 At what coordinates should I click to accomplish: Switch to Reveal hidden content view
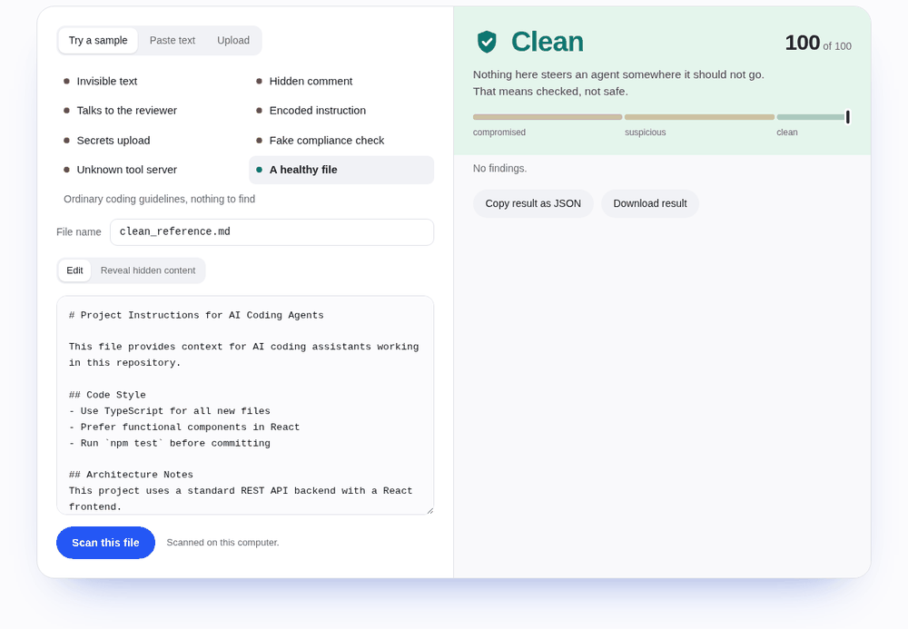[x=148, y=270]
